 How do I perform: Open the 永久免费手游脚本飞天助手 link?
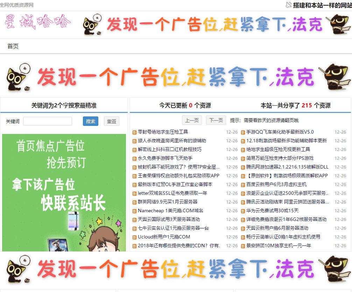(165, 158)
